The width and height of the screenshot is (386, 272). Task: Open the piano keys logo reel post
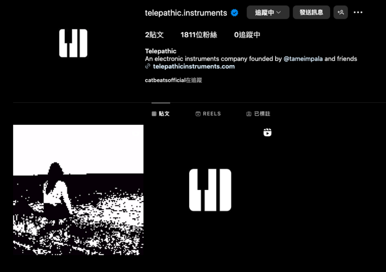pos(210,190)
